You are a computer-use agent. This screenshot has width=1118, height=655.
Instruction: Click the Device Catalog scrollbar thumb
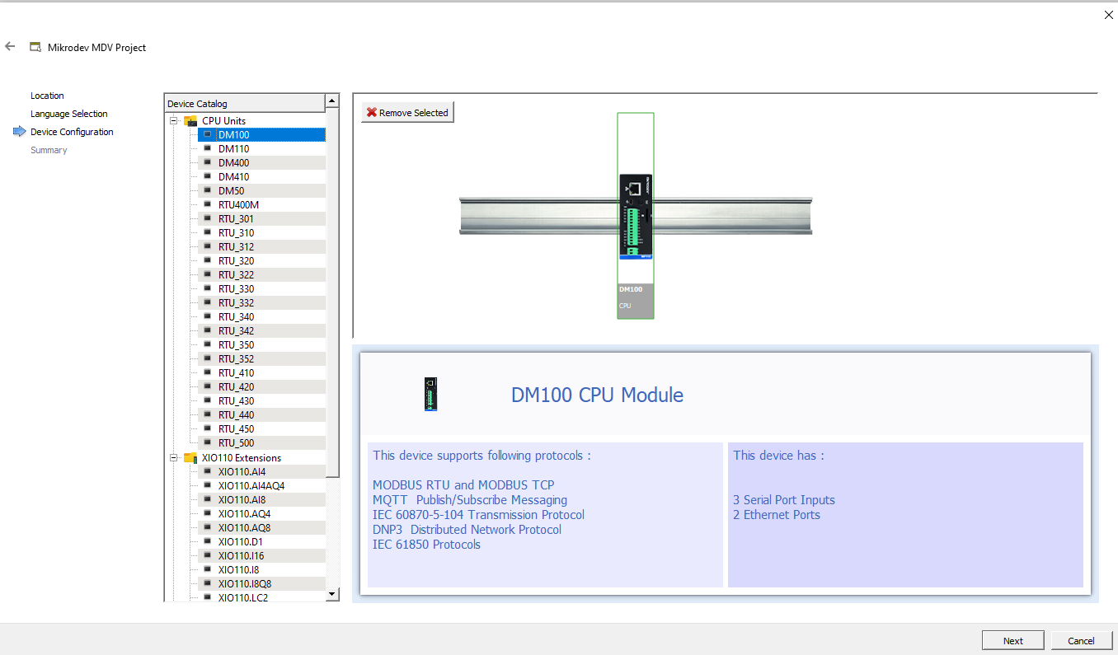[332, 292]
